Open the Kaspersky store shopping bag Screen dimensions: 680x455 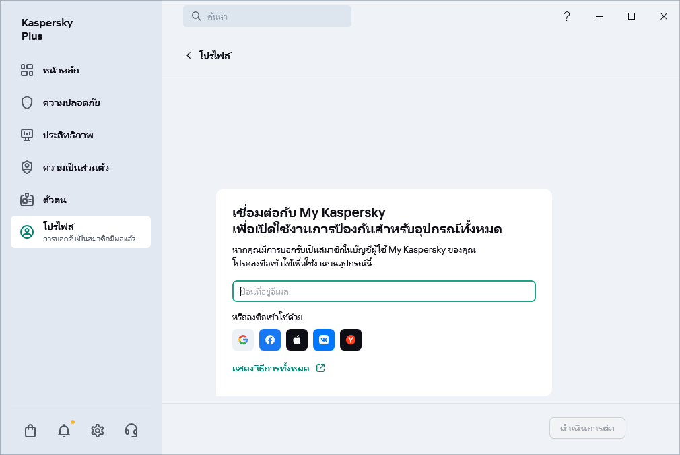[x=30, y=430]
